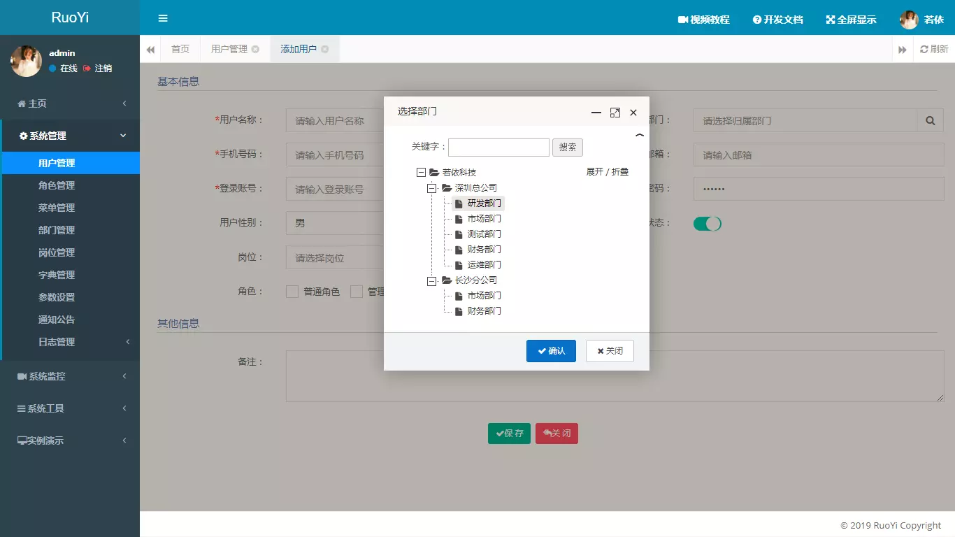Open 通知公告 in the sidebar
This screenshot has width=955, height=537.
pos(70,320)
